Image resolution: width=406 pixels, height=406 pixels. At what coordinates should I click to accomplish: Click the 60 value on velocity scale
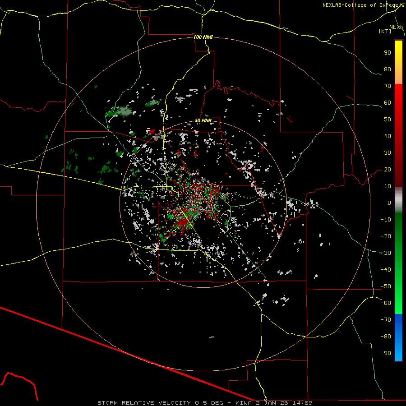pos(388,103)
